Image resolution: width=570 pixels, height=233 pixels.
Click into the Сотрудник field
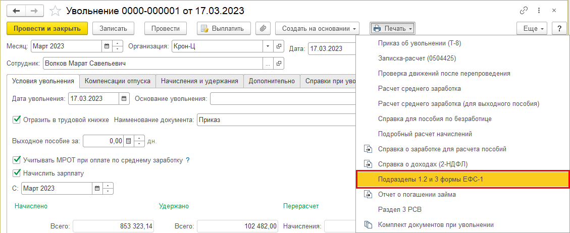152,64
